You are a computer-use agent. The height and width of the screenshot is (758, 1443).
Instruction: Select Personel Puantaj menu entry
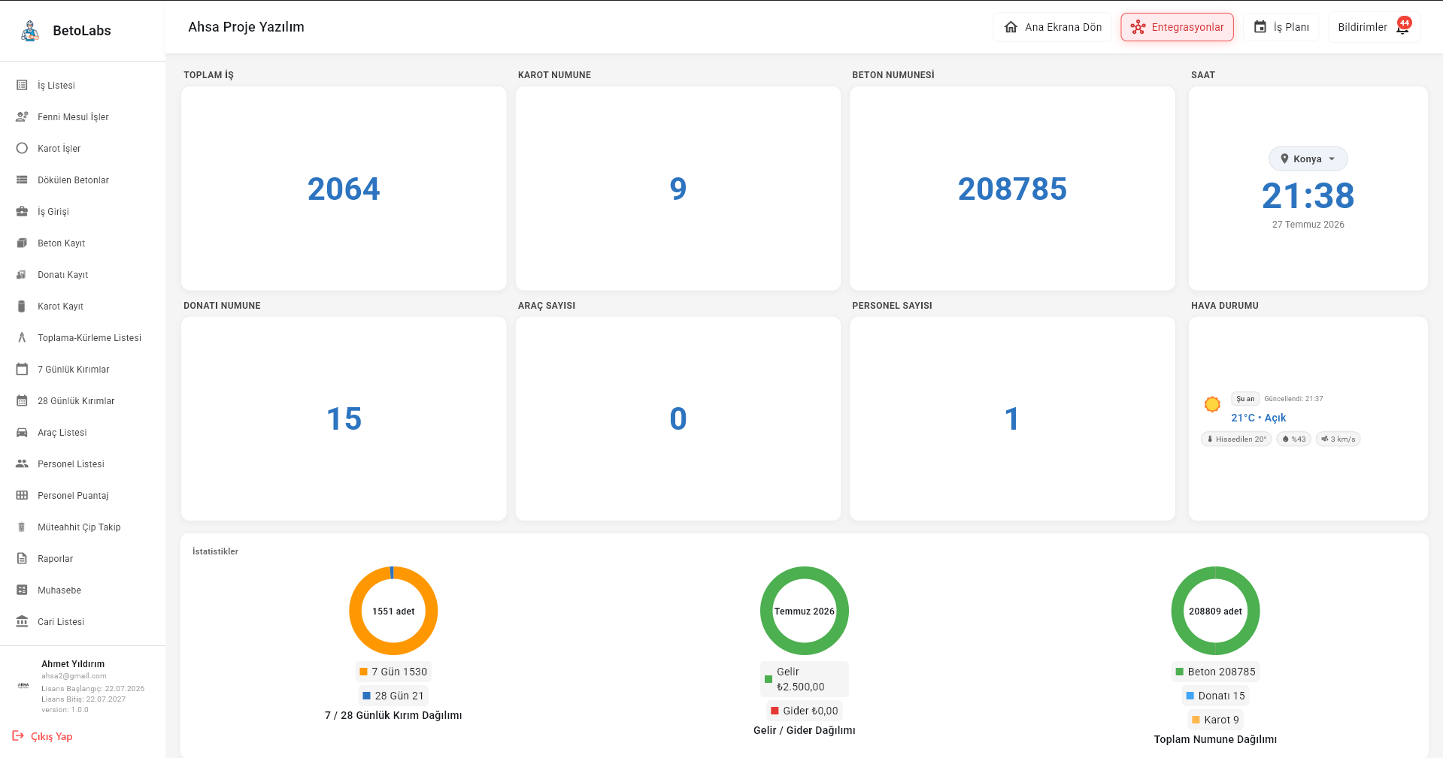point(83,496)
